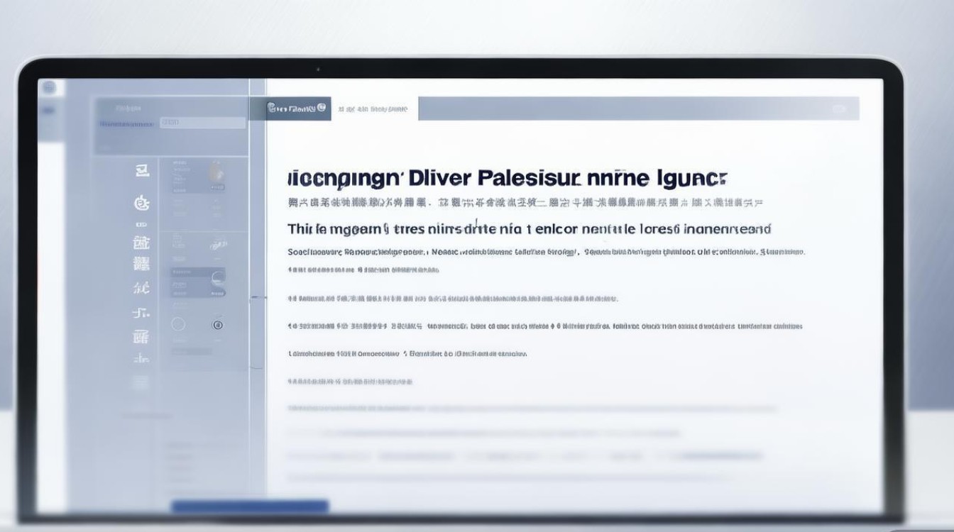Screen dimensions: 954x532
Task: Select the first icon in the sidebar icon column
Action: click(x=142, y=170)
